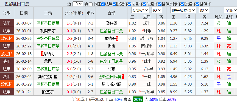237x103 pixels.
Task: Uncheck the 法甲 league filter
Action: pos(103,4)
